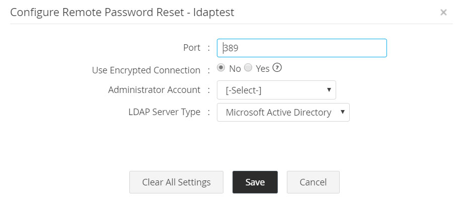Click into the Port input field
The width and height of the screenshot is (467, 202).
pos(302,48)
